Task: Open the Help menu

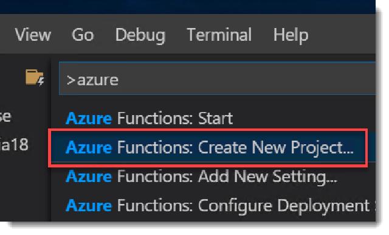Action: click(291, 35)
